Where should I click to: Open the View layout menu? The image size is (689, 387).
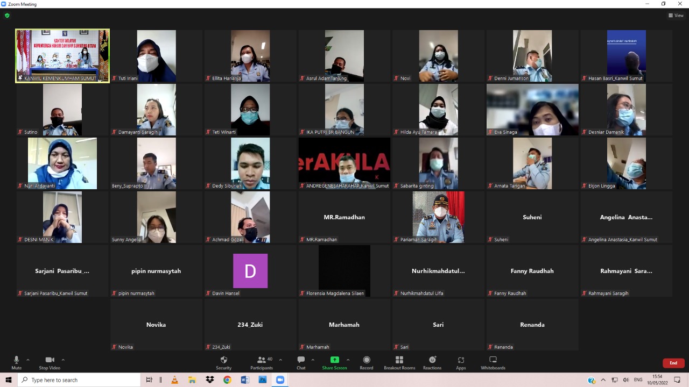click(x=676, y=16)
